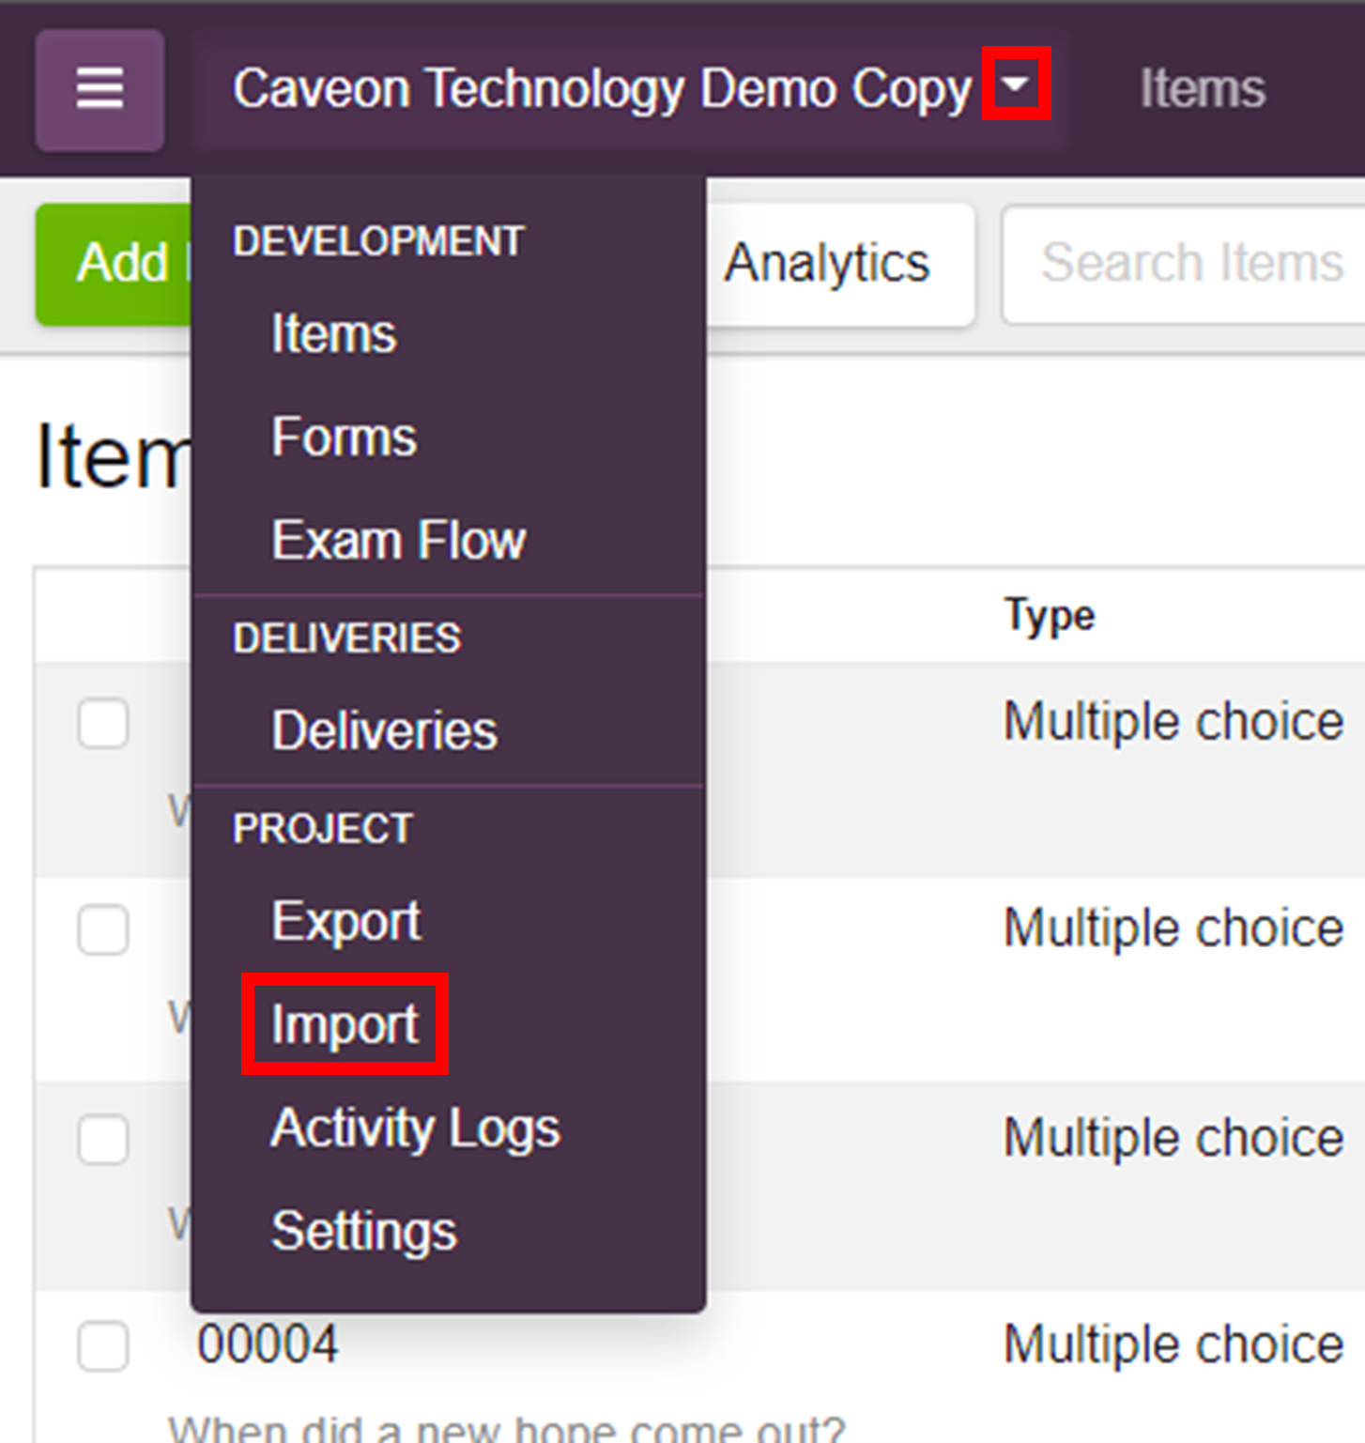Image resolution: width=1365 pixels, height=1443 pixels.
Task: Click Multiple choice in row 00004
Action: [1173, 1344]
